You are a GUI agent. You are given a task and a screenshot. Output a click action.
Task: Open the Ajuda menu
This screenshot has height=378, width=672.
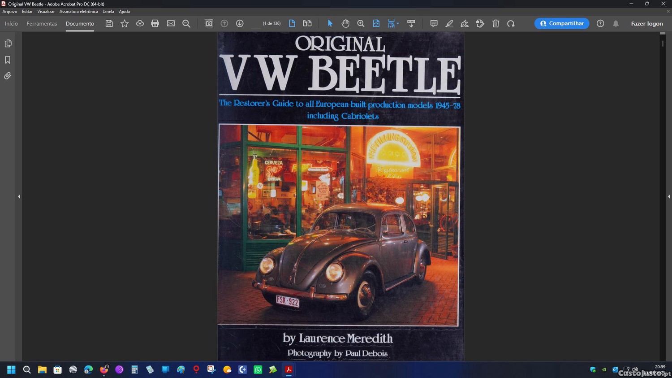click(125, 12)
